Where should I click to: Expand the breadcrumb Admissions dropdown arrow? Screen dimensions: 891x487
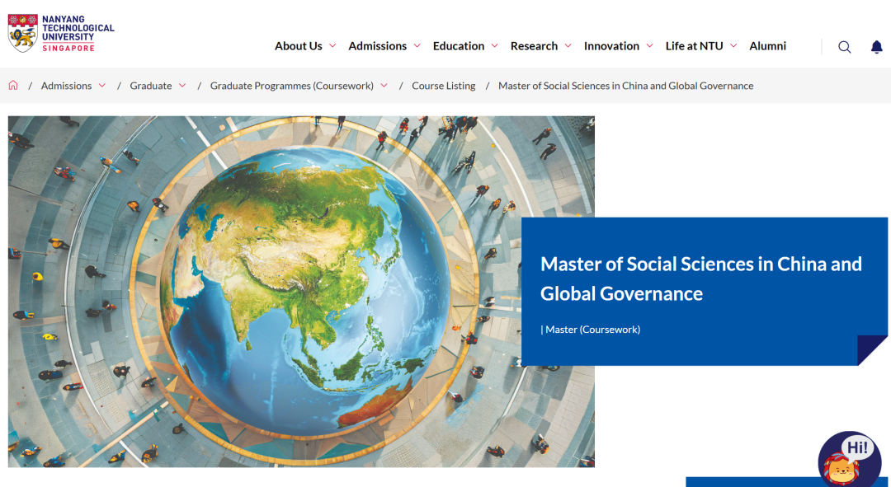[x=102, y=86]
